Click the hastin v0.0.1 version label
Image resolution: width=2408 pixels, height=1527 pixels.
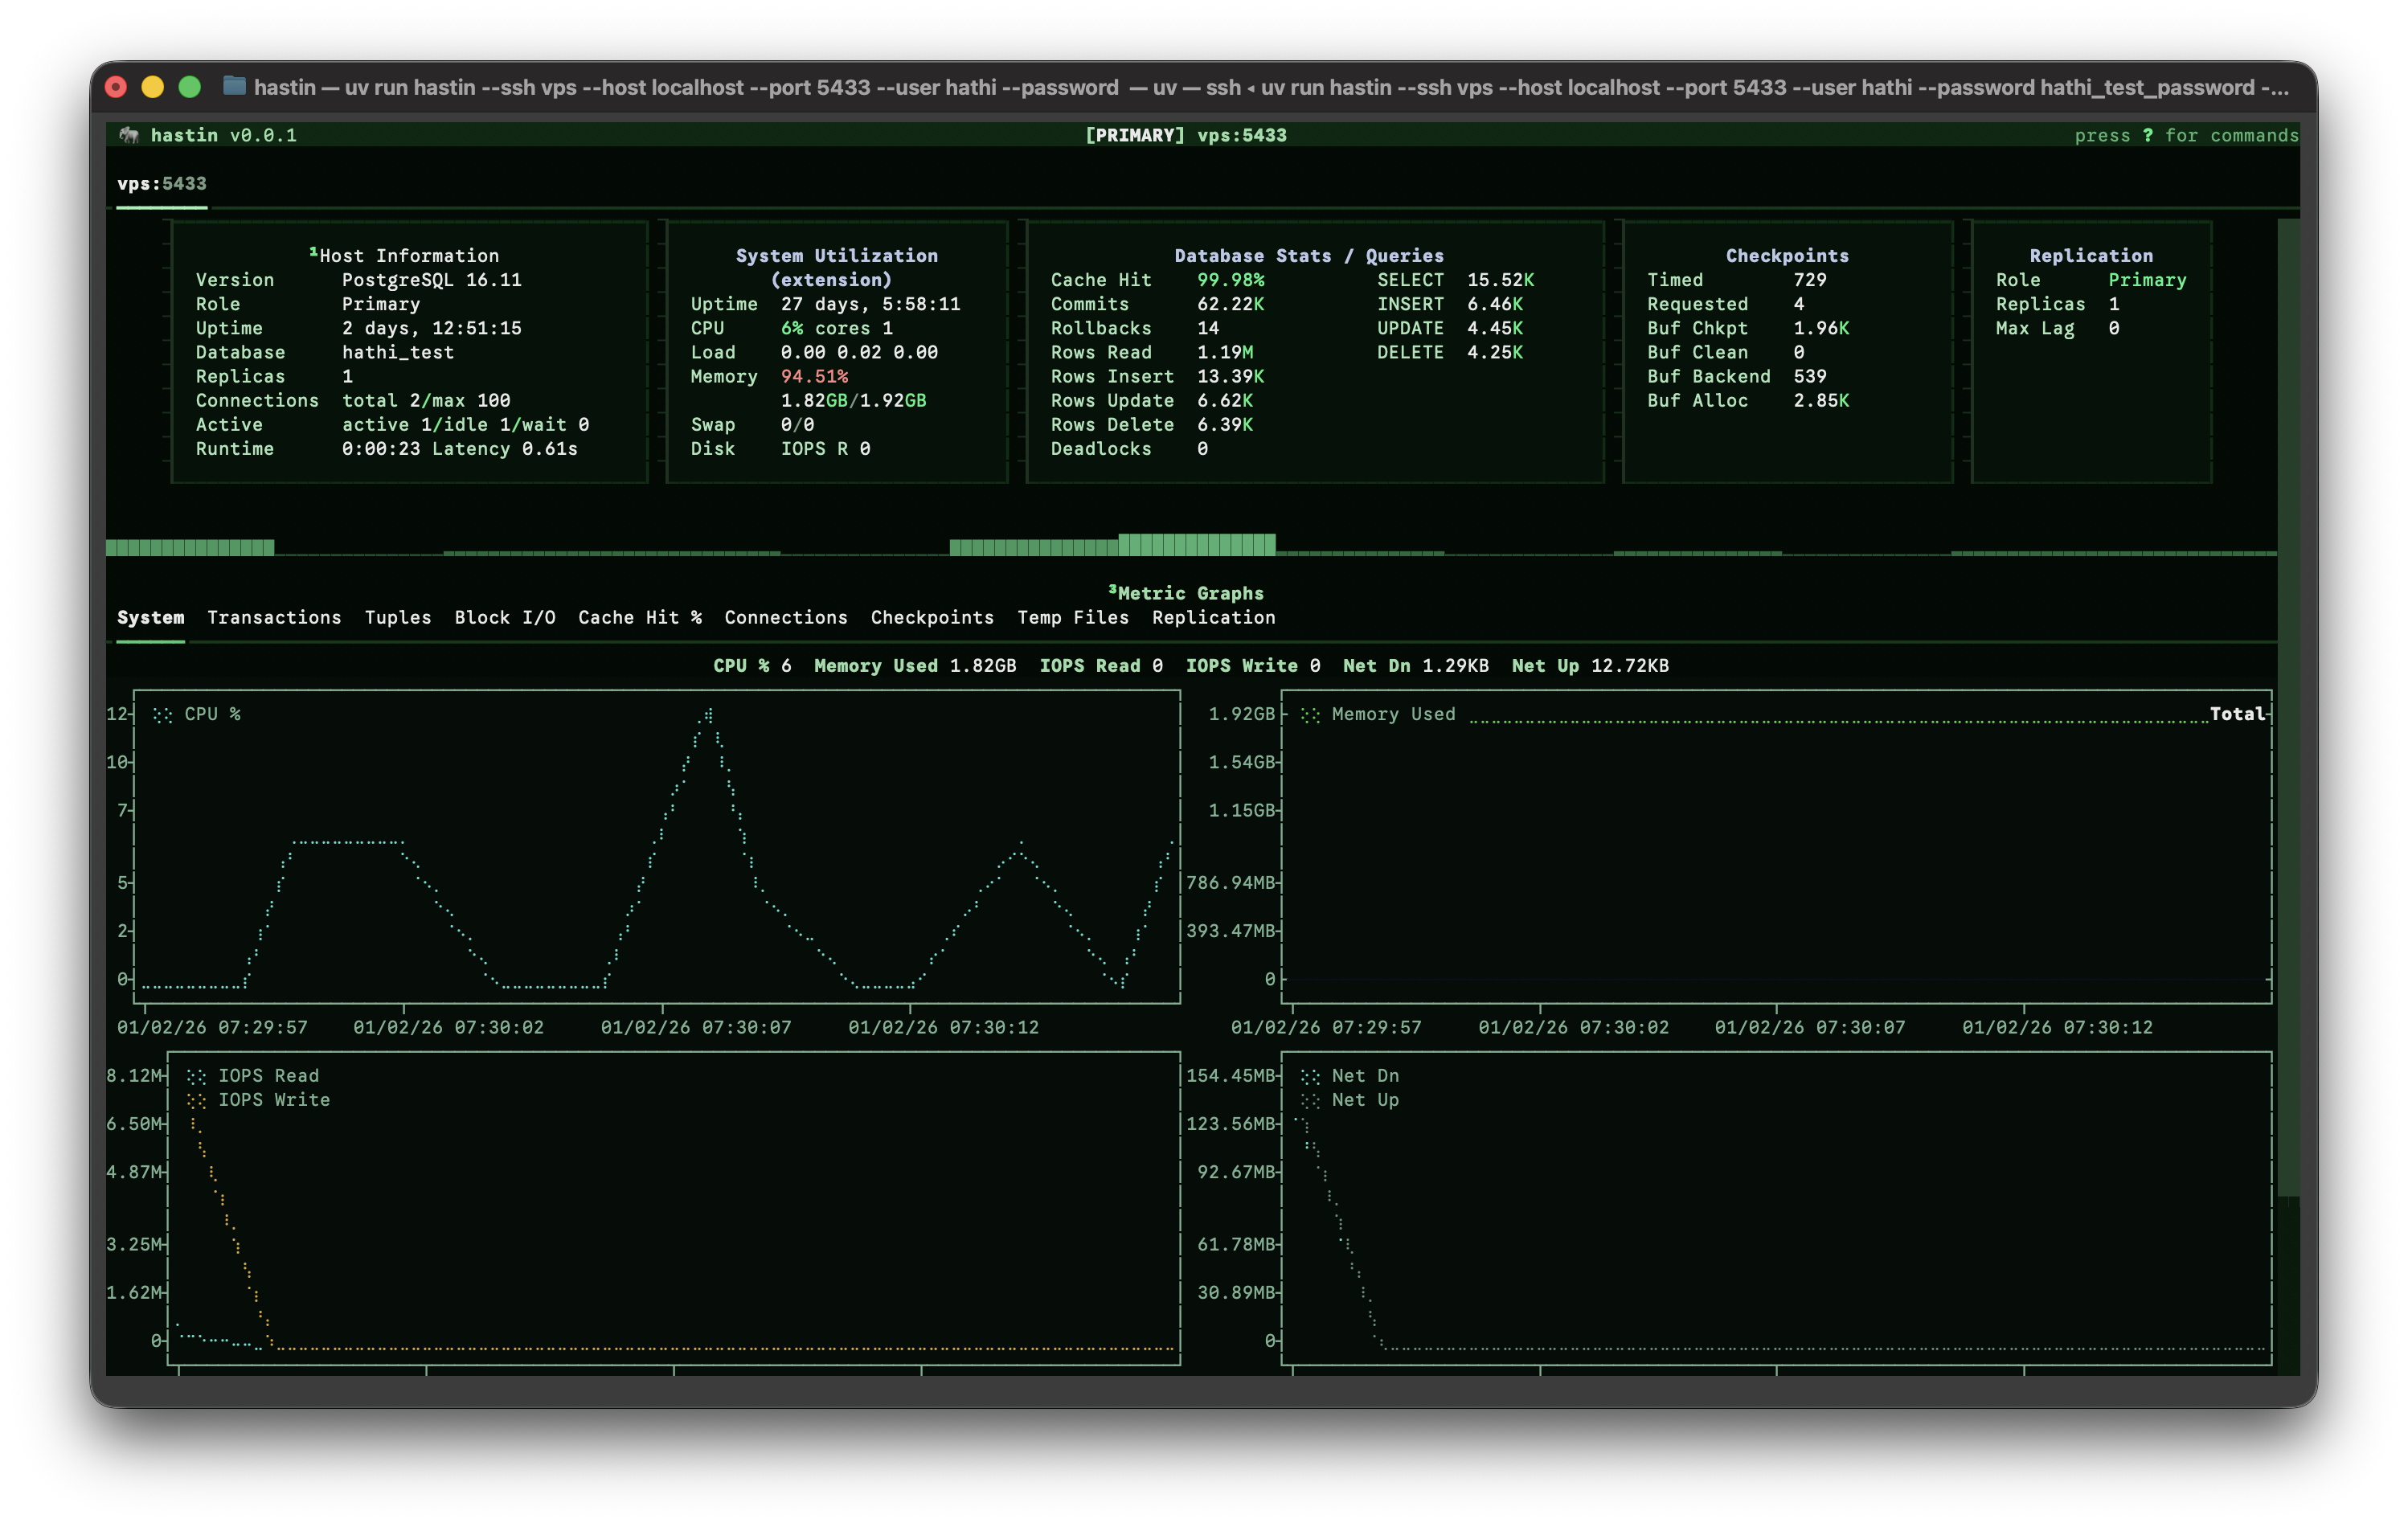point(224,135)
